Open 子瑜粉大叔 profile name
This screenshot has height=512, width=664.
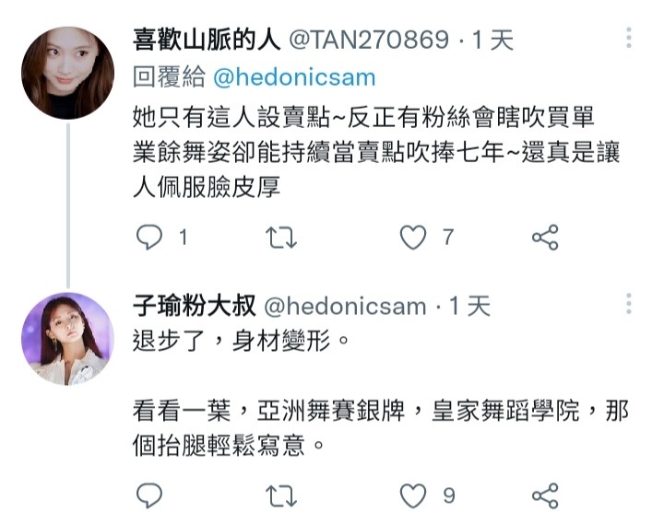195,305
